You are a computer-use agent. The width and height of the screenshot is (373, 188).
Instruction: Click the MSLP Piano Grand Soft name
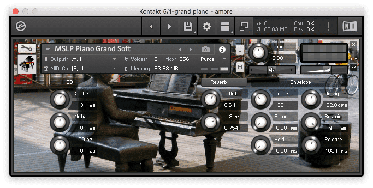(93, 49)
